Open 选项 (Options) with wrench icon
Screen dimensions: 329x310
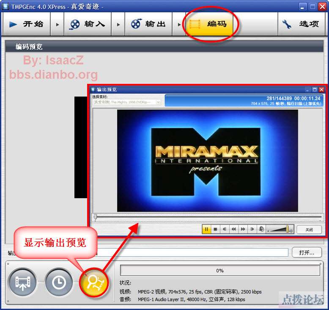302,24
